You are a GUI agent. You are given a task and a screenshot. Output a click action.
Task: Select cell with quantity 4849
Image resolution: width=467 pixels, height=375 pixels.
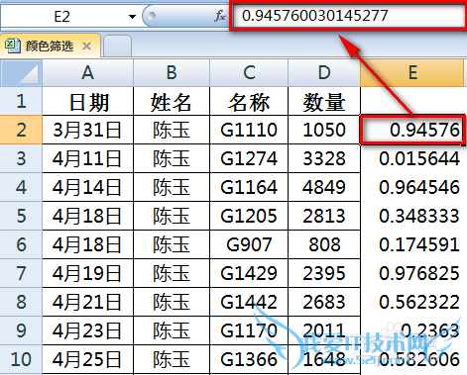324,187
